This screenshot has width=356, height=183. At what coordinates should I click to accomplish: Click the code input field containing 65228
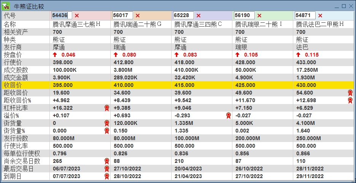pyautogui.click(x=183, y=16)
